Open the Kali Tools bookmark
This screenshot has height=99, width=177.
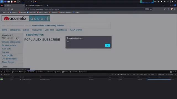point(14,12)
